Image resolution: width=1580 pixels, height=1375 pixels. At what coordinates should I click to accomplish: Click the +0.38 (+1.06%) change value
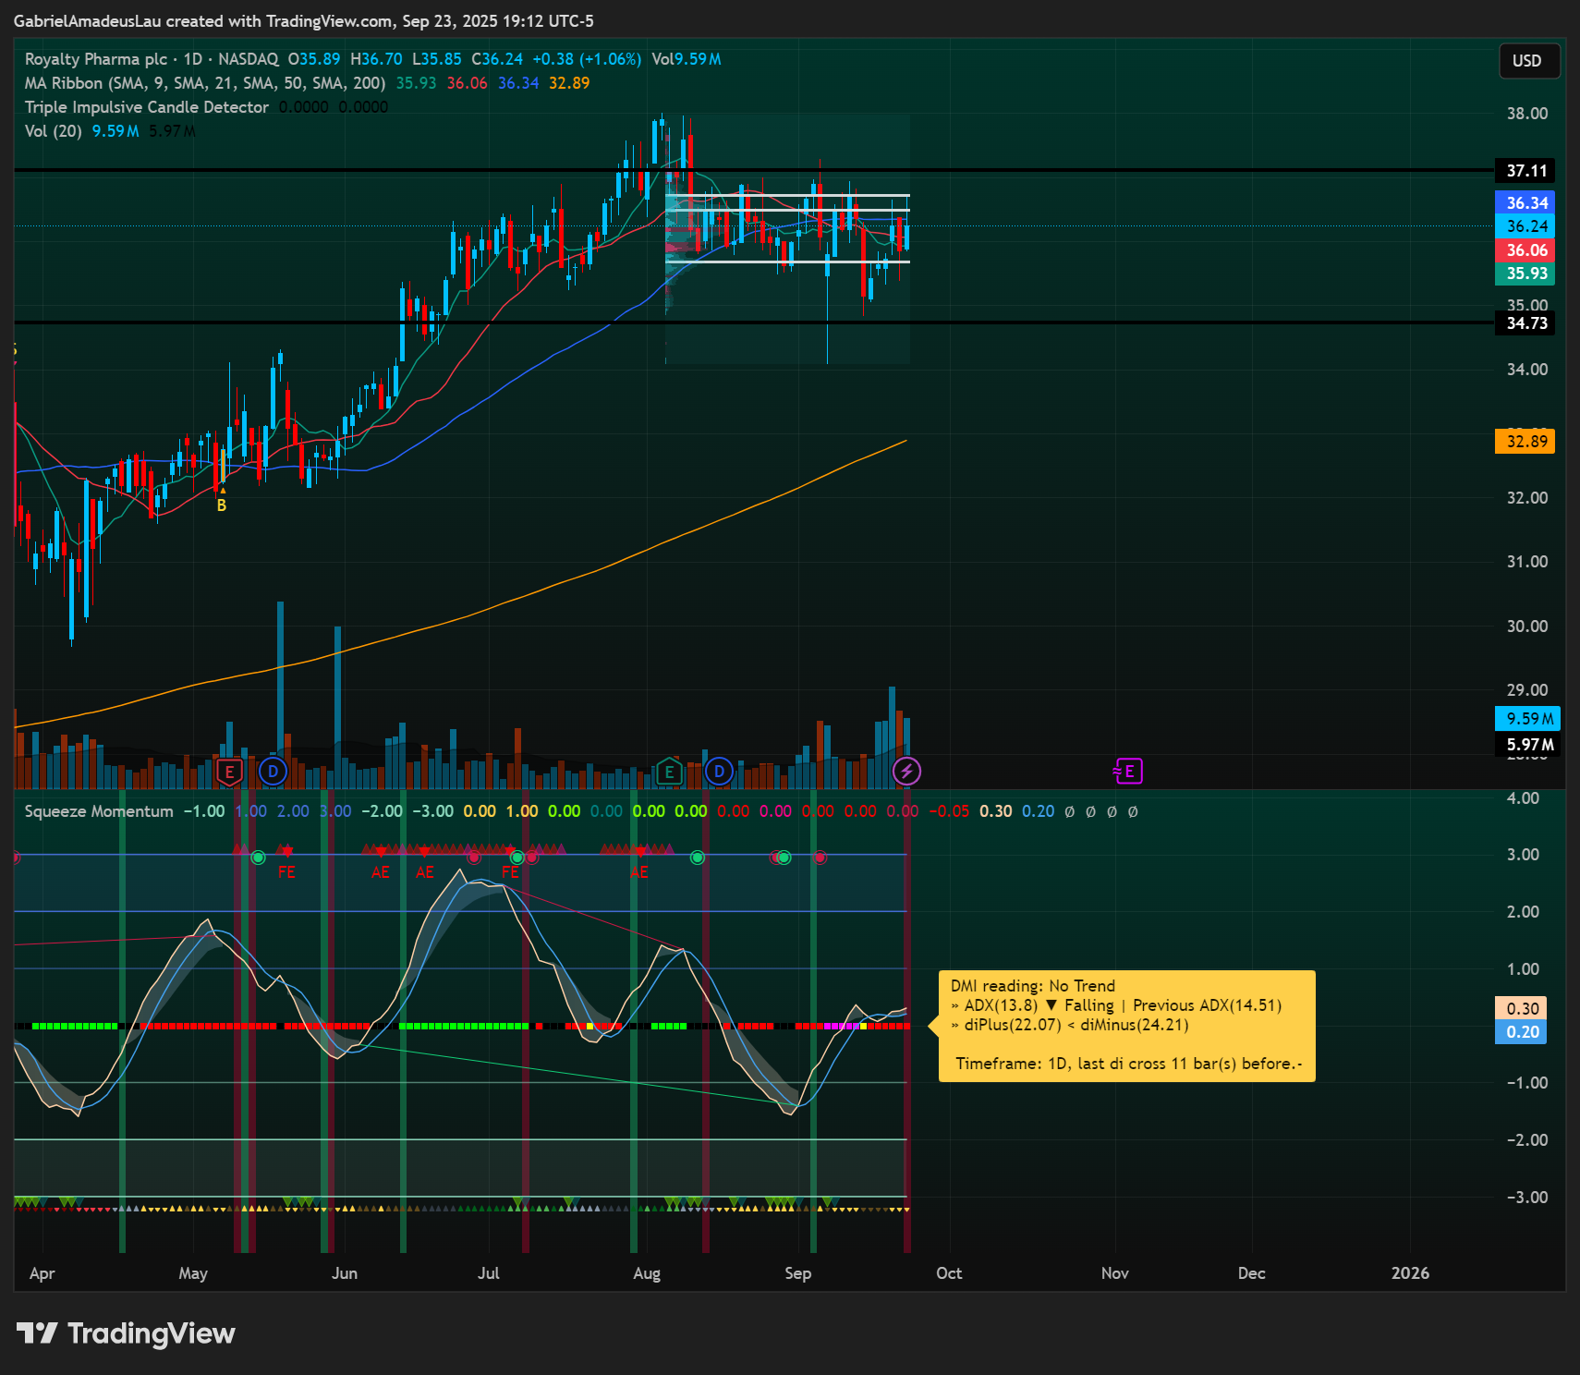click(587, 59)
